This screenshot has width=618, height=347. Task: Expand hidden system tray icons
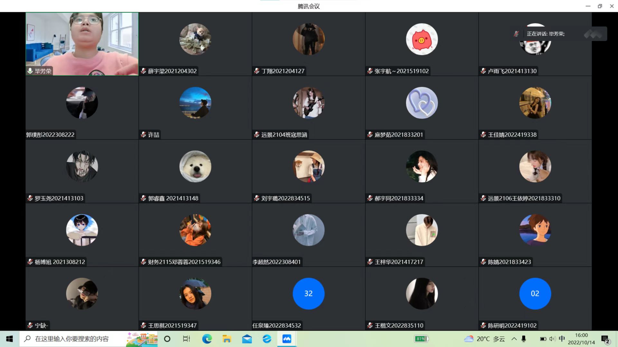click(514, 339)
